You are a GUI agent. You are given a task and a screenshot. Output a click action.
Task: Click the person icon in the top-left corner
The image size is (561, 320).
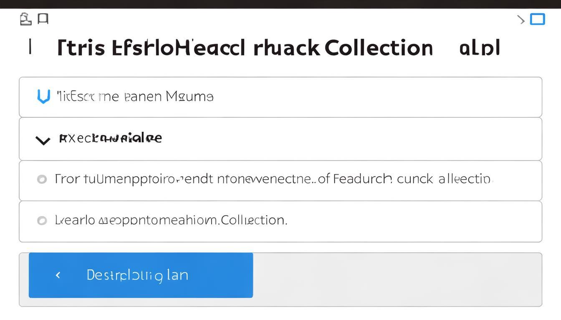coord(25,19)
